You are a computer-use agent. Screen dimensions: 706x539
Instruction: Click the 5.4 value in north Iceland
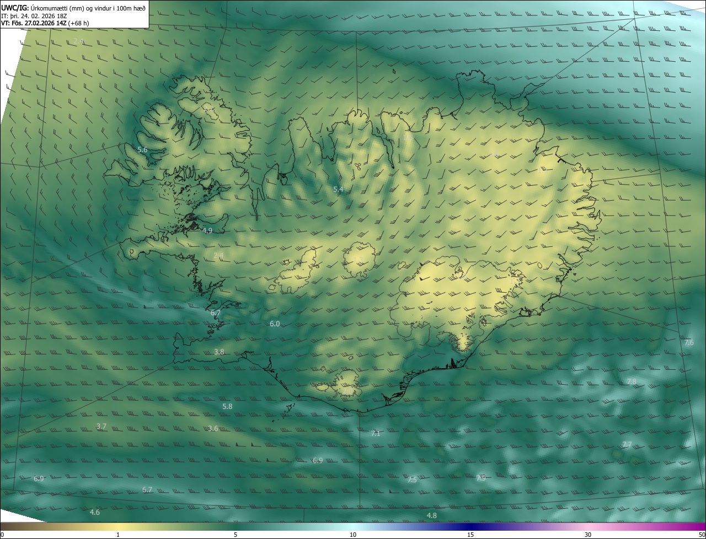(x=338, y=190)
